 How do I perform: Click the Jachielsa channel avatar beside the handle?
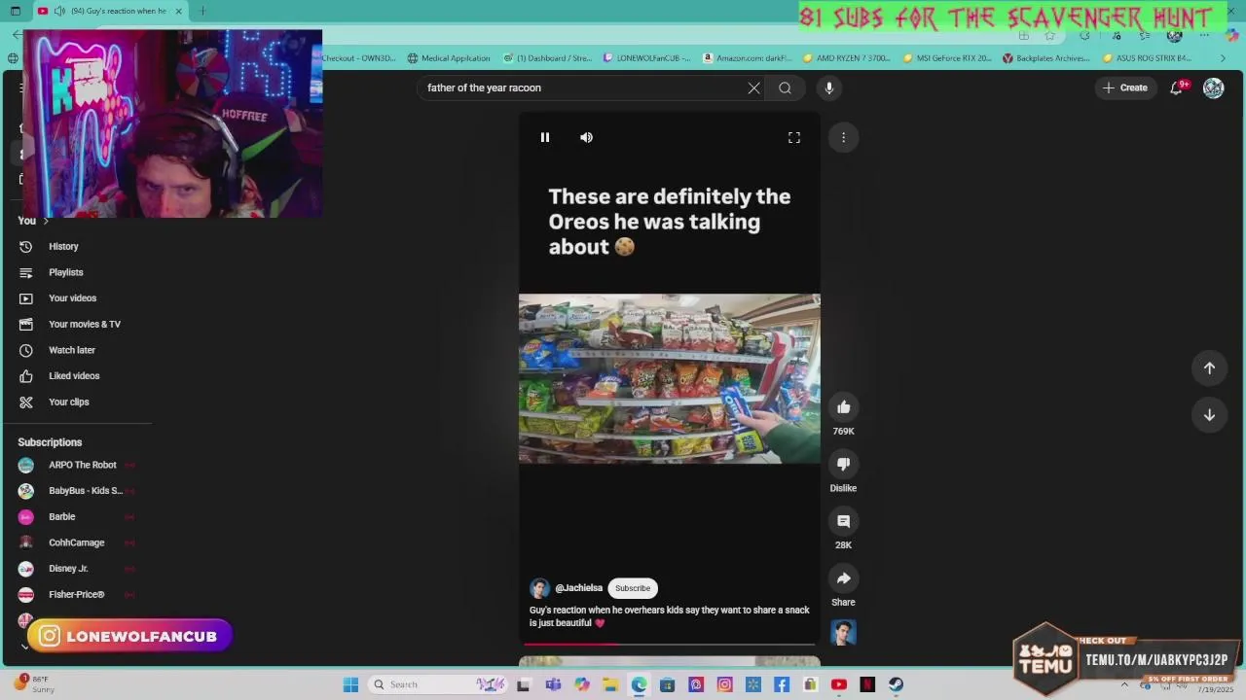(x=539, y=588)
